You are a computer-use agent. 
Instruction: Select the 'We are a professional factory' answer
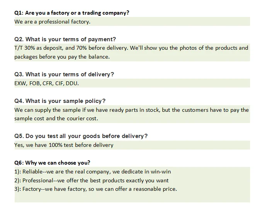click(x=52, y=22)
